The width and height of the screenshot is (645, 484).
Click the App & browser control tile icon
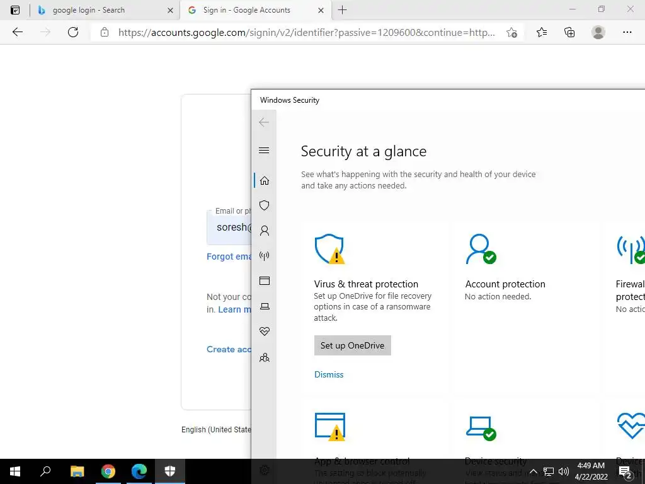[x=329, y=427]
